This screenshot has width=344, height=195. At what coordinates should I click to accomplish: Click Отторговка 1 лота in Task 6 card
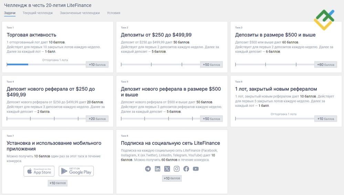(283, 114)
